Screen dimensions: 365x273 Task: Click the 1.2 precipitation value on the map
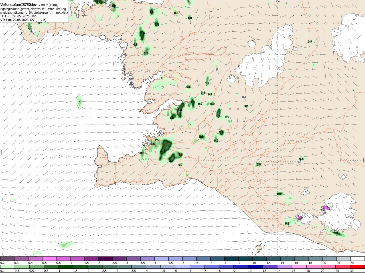[207, 83]
